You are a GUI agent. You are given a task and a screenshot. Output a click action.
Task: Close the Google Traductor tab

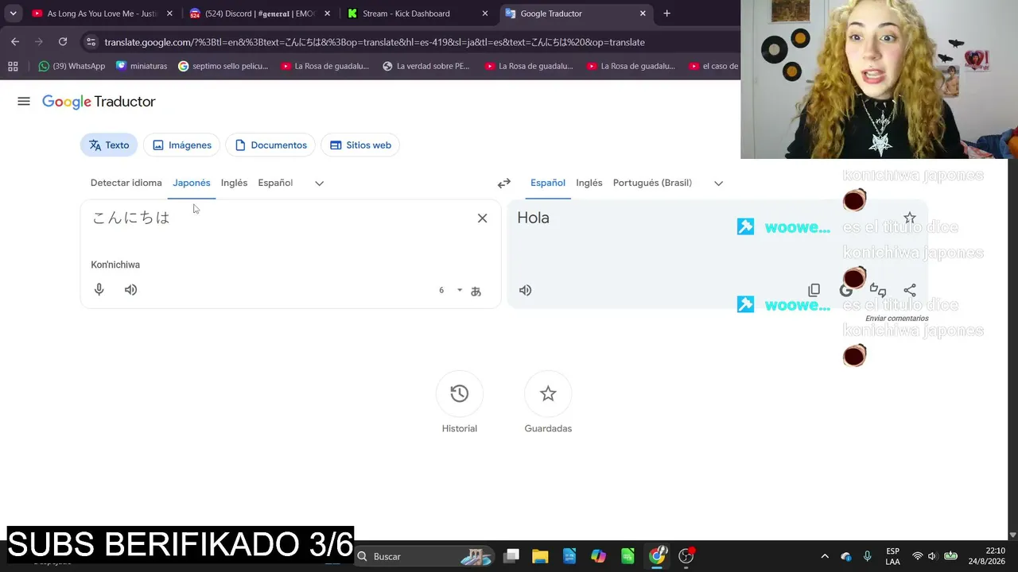(643, 14)
